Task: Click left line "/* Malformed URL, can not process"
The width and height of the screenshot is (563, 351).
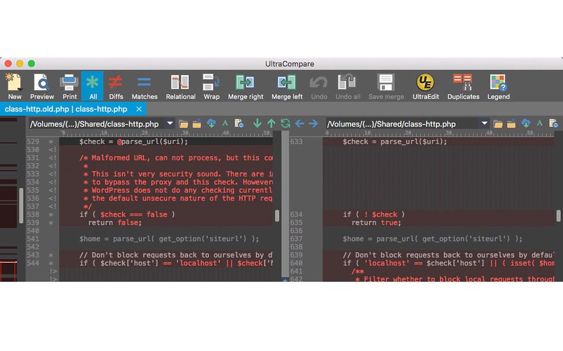Action: pyautogui.click(x=176, y=157)
